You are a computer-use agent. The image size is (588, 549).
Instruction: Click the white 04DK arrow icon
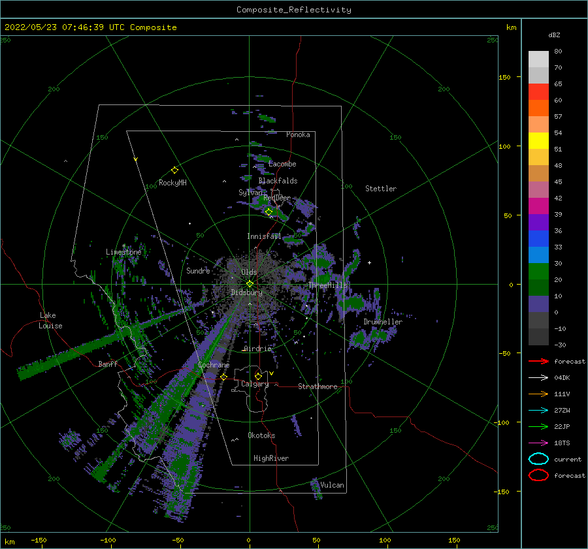[x=538, y=378]
